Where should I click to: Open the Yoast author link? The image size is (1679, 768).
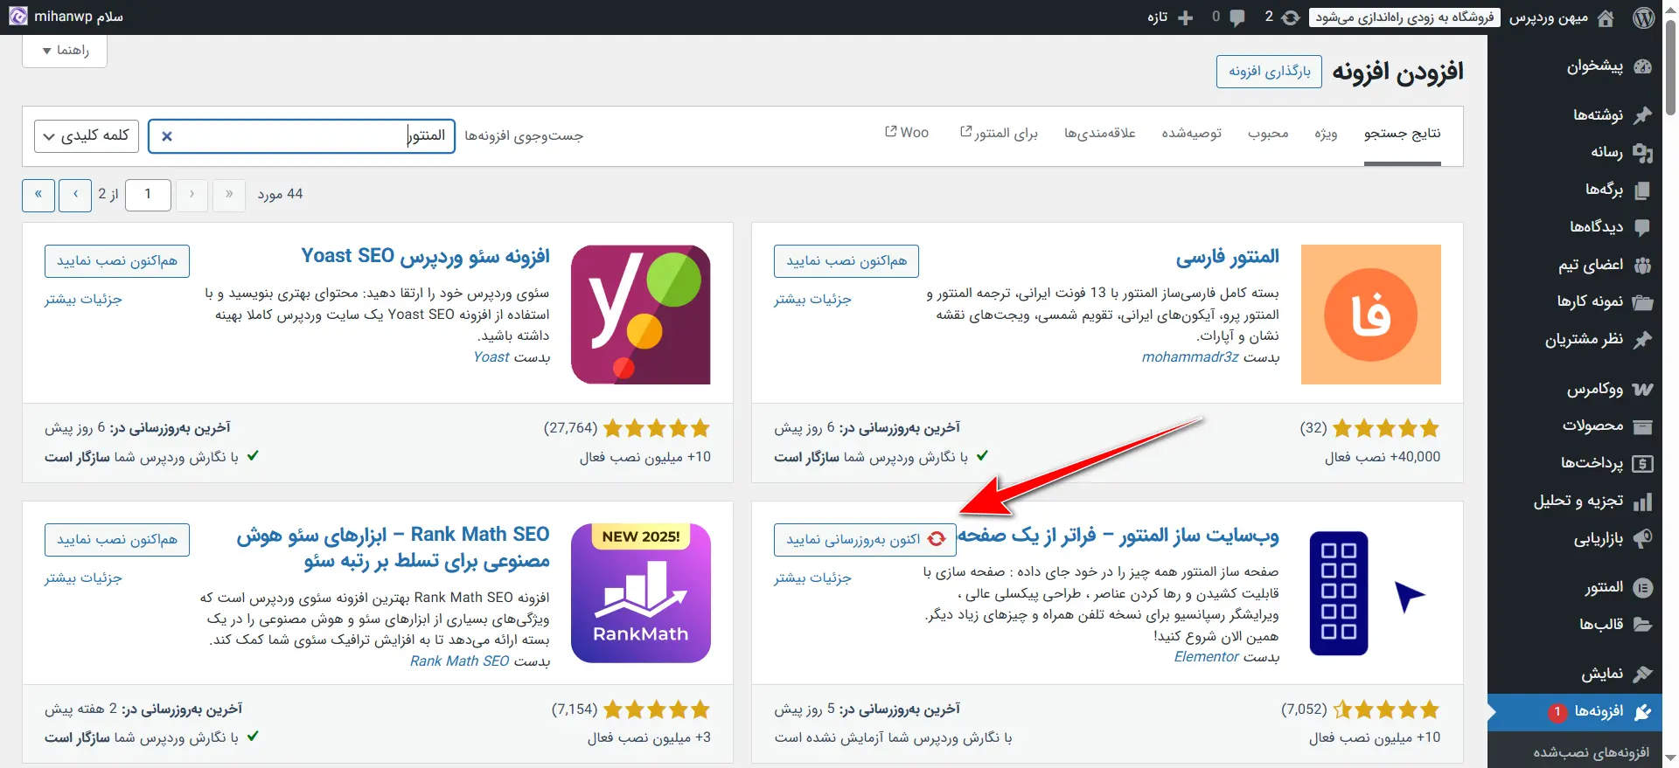[491, 357]
